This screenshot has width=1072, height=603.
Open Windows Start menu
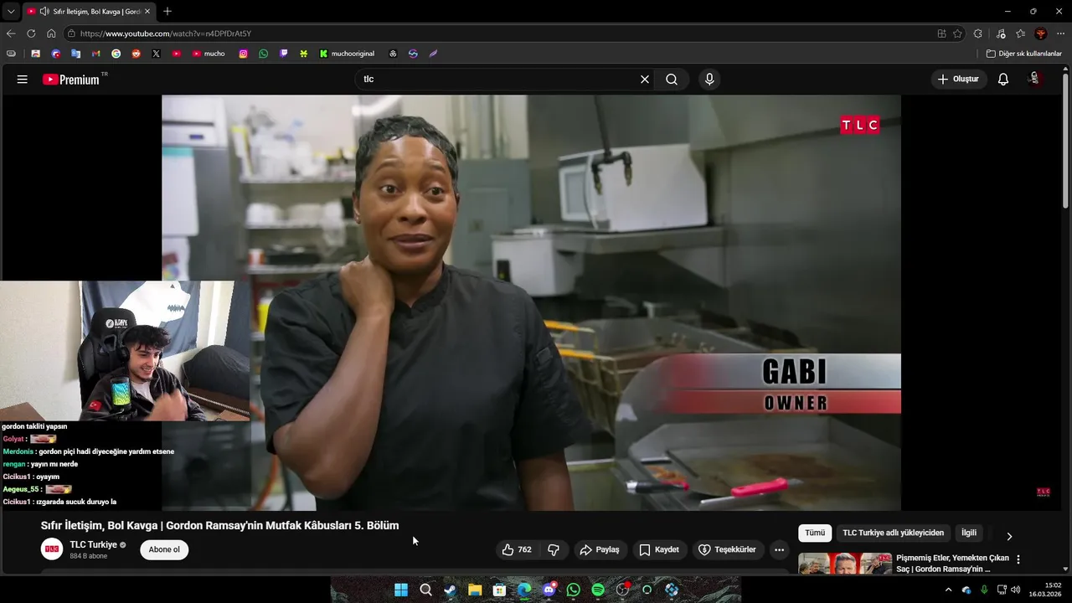tap(401, 590)
